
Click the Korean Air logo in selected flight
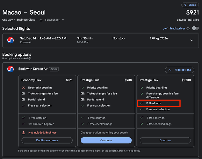coord(11,40)
